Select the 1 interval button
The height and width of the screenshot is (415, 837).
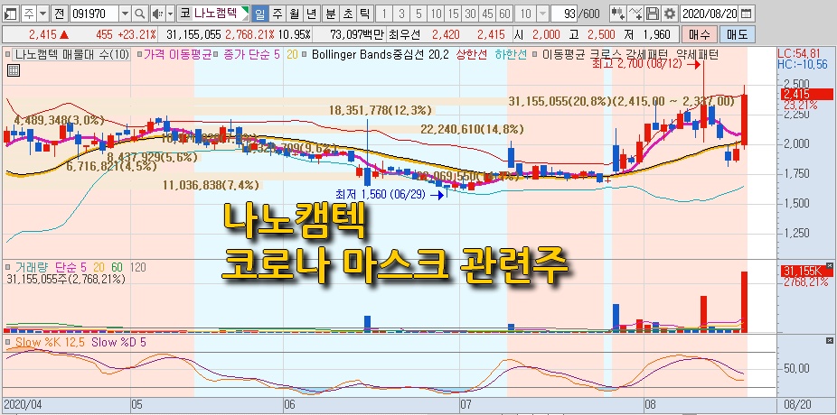384,14
